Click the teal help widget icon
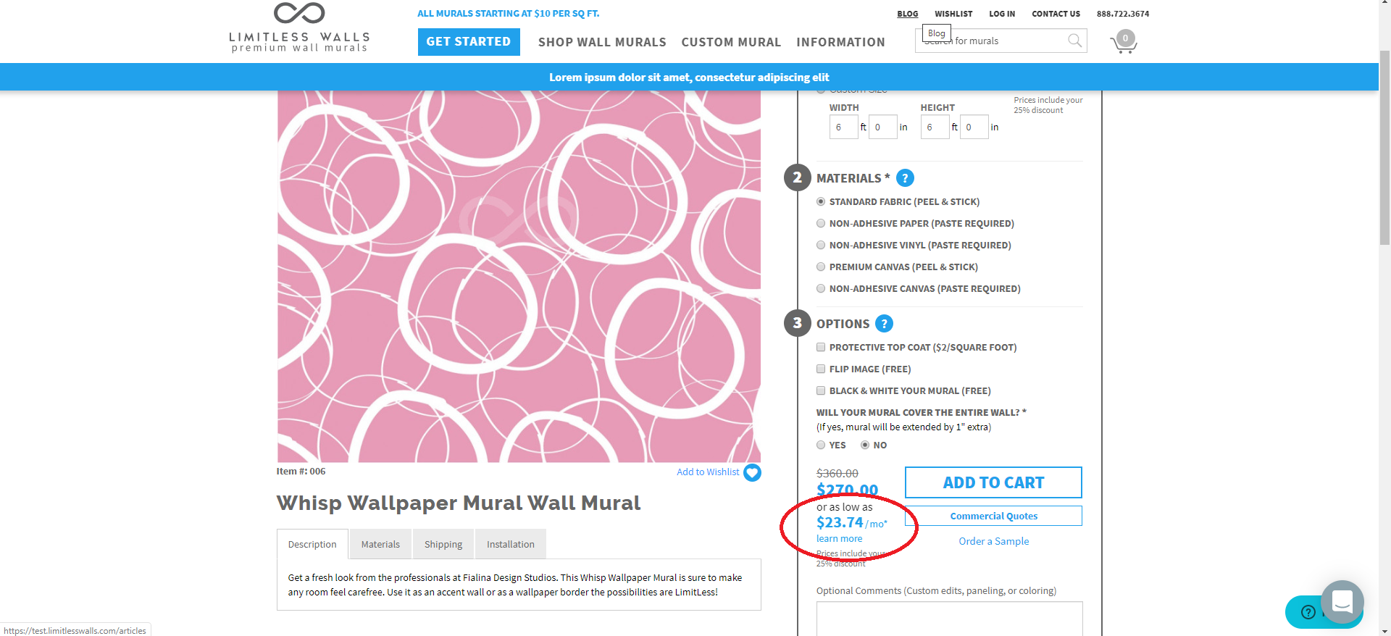 coord(1307,612)
